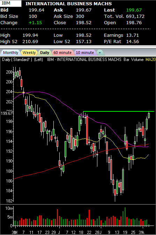
Task: Click the green Last price 199.67
Action: (x=134, y=10)
